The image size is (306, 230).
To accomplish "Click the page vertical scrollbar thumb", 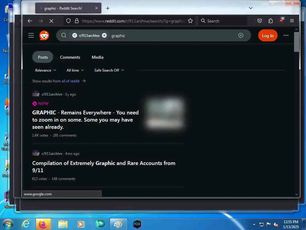I will tap(296, 42).
